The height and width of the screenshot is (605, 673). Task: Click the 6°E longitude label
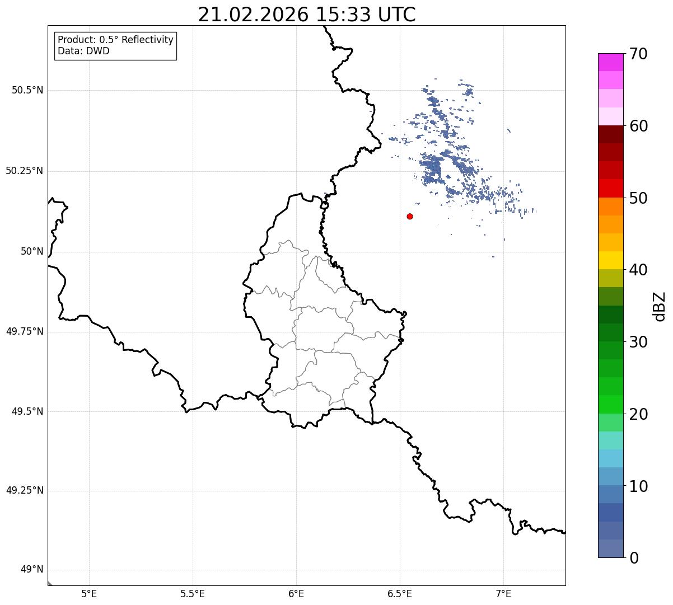(296, 593)
